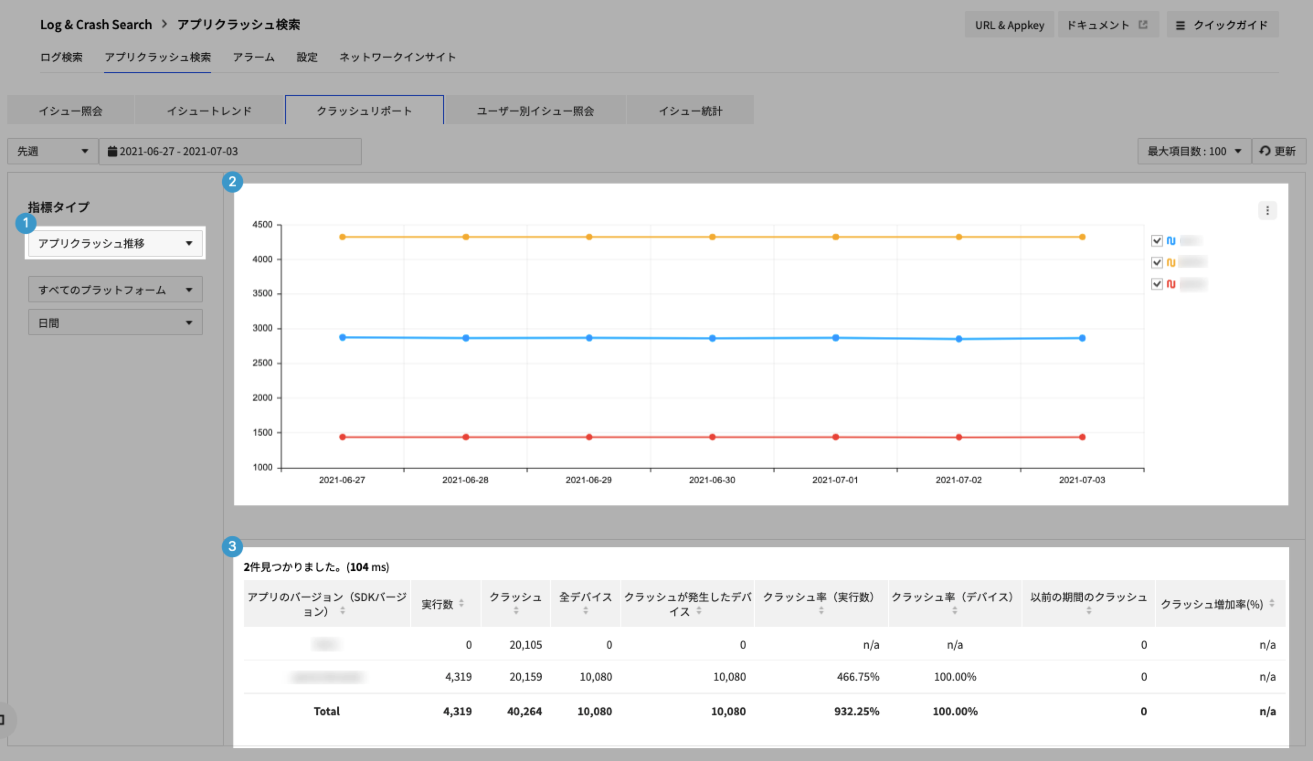Click the red line point at 2021-06-30
This screenshot has height=761, width=1313.
point(712,437)
